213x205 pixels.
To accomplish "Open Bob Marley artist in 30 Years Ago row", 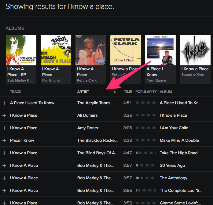I will click(x=95, y=166).
